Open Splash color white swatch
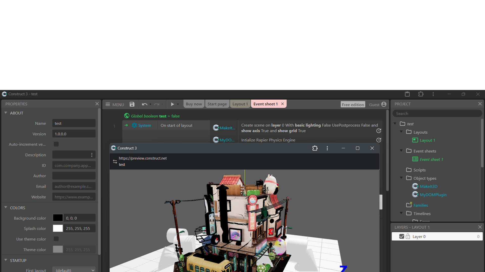This screenshot has width=485, height=272. (58, 228)
